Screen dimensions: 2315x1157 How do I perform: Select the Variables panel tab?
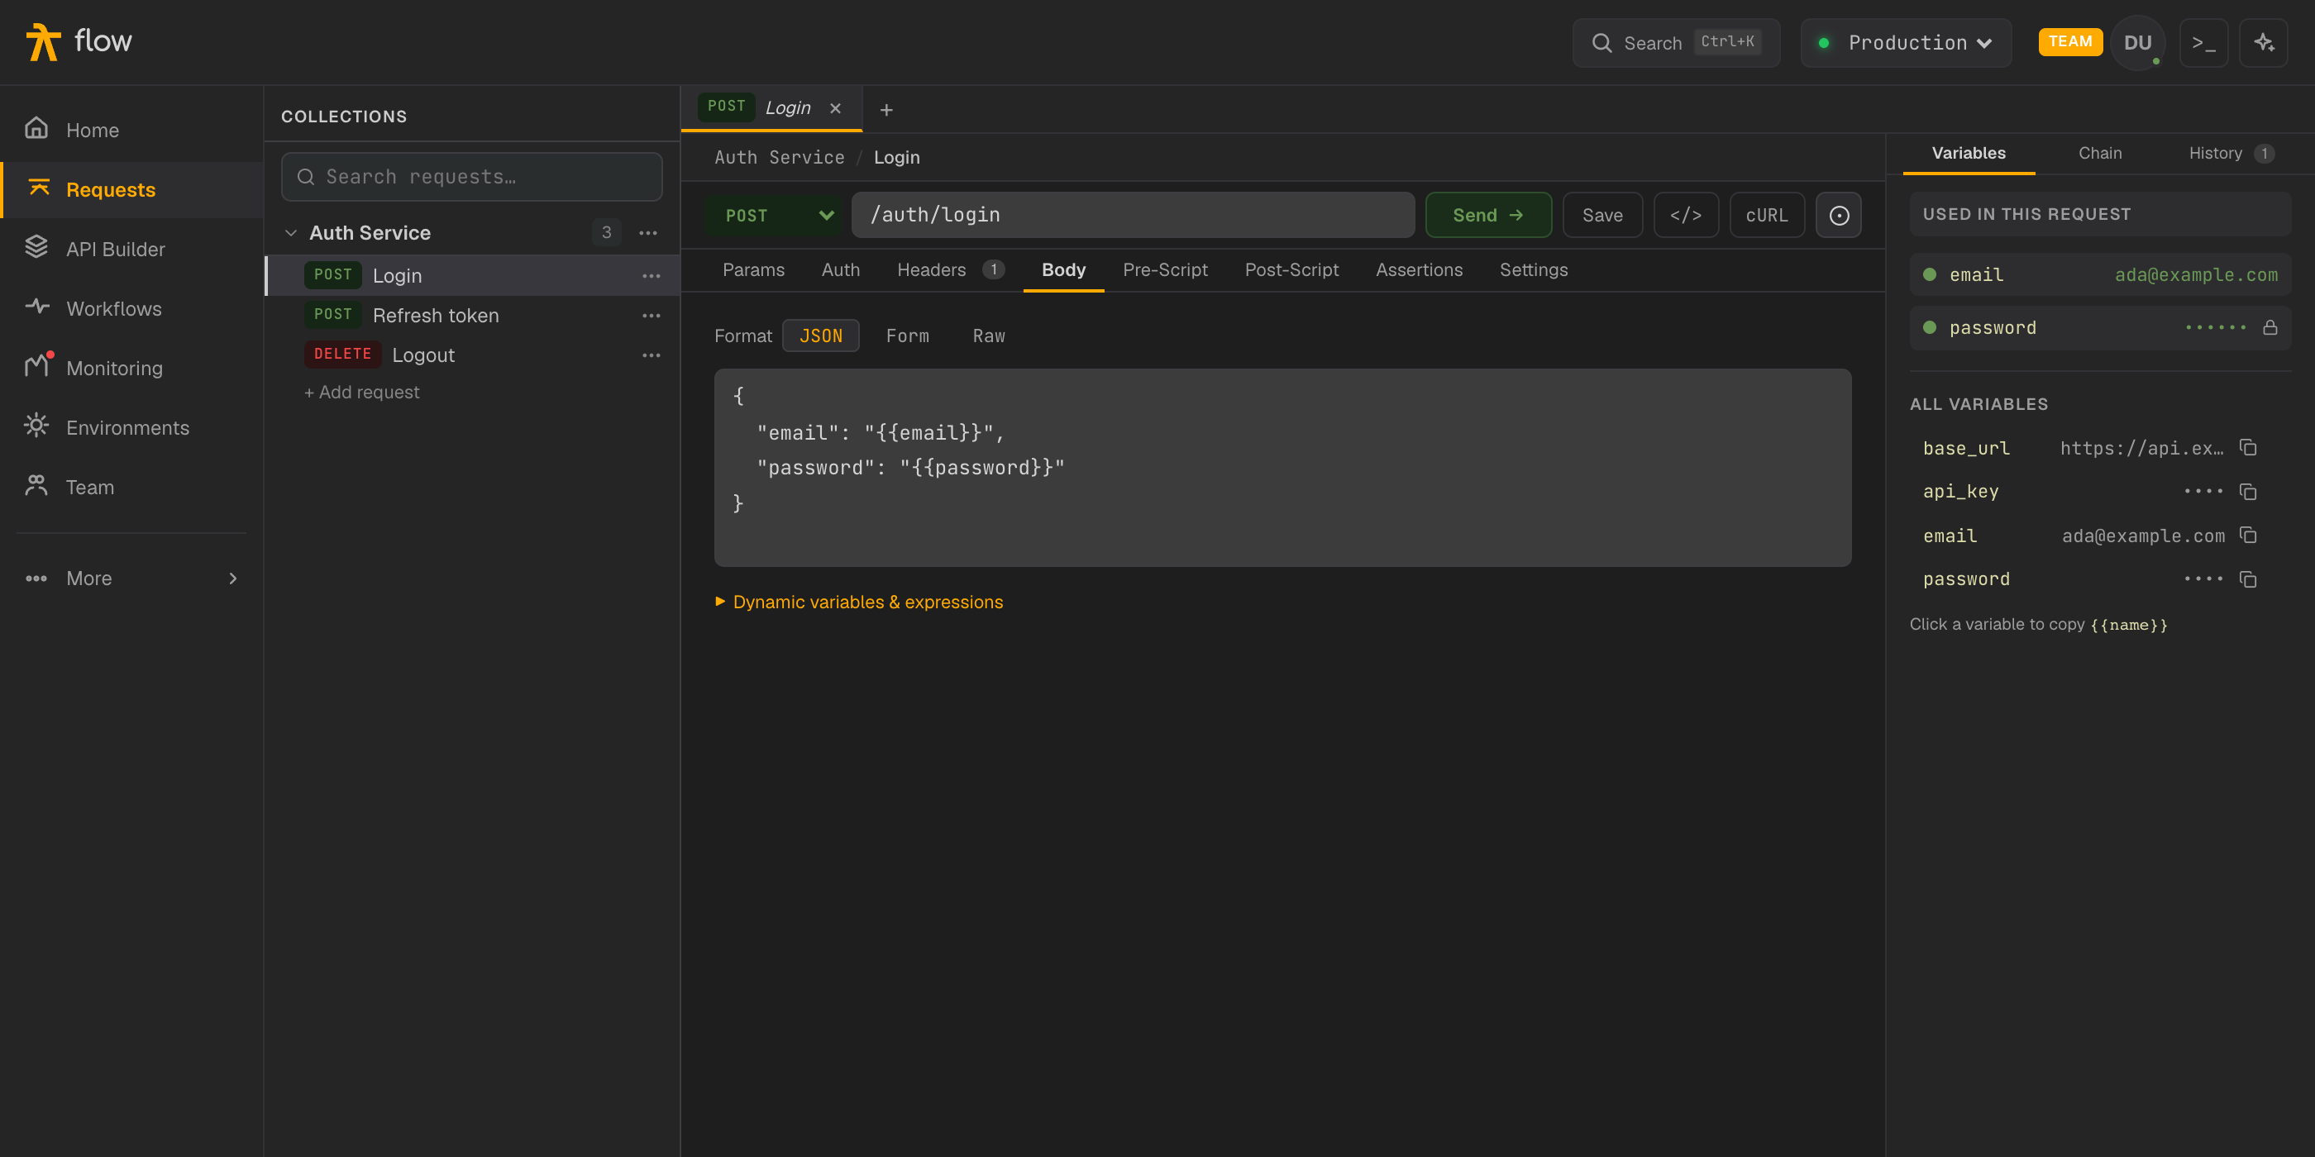click(1968, 154)
